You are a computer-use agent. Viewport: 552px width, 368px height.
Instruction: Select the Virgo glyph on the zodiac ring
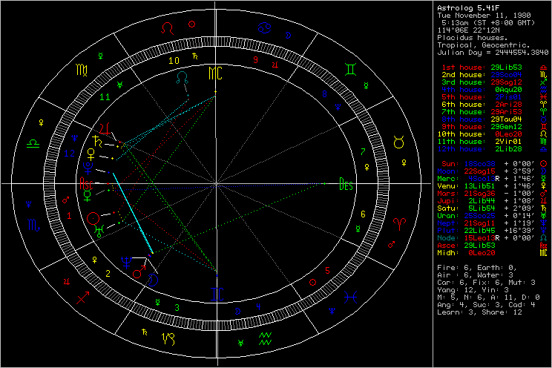(80, 69)
